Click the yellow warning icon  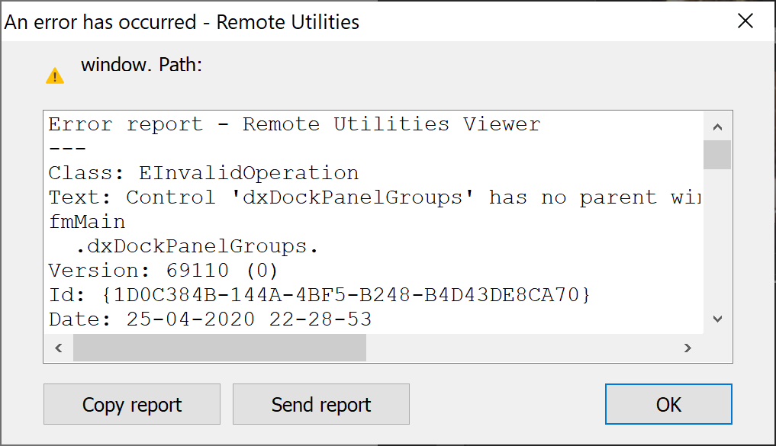click(55, 75)
